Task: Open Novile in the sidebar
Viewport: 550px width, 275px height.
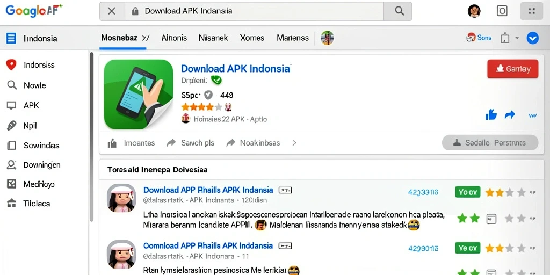Action: [x=27, y=85]
